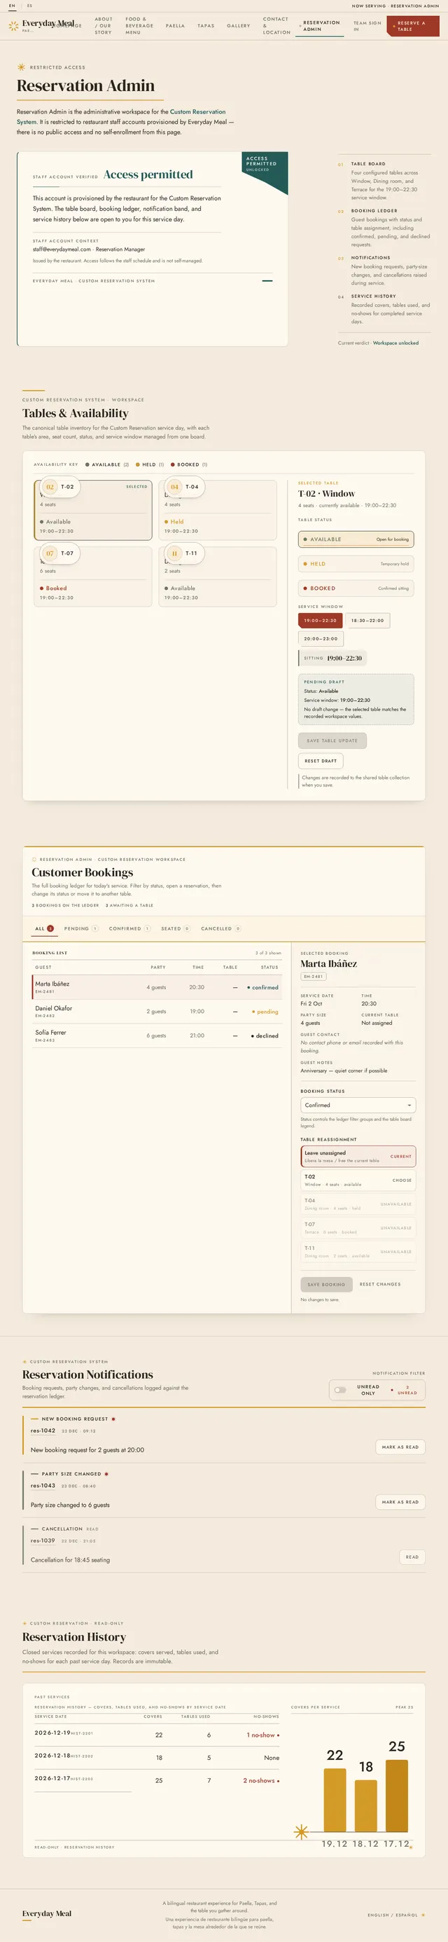This screenshot has width=448, height=1942.
Task: Open Contact & Location nav item
Action: pyautogui.click(x=276, y=26)
